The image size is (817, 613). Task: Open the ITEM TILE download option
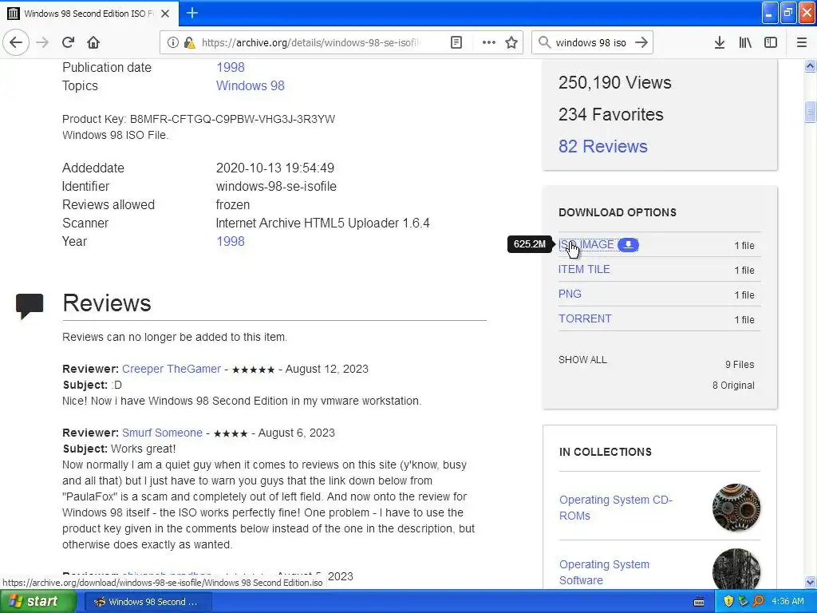point(584,269)
